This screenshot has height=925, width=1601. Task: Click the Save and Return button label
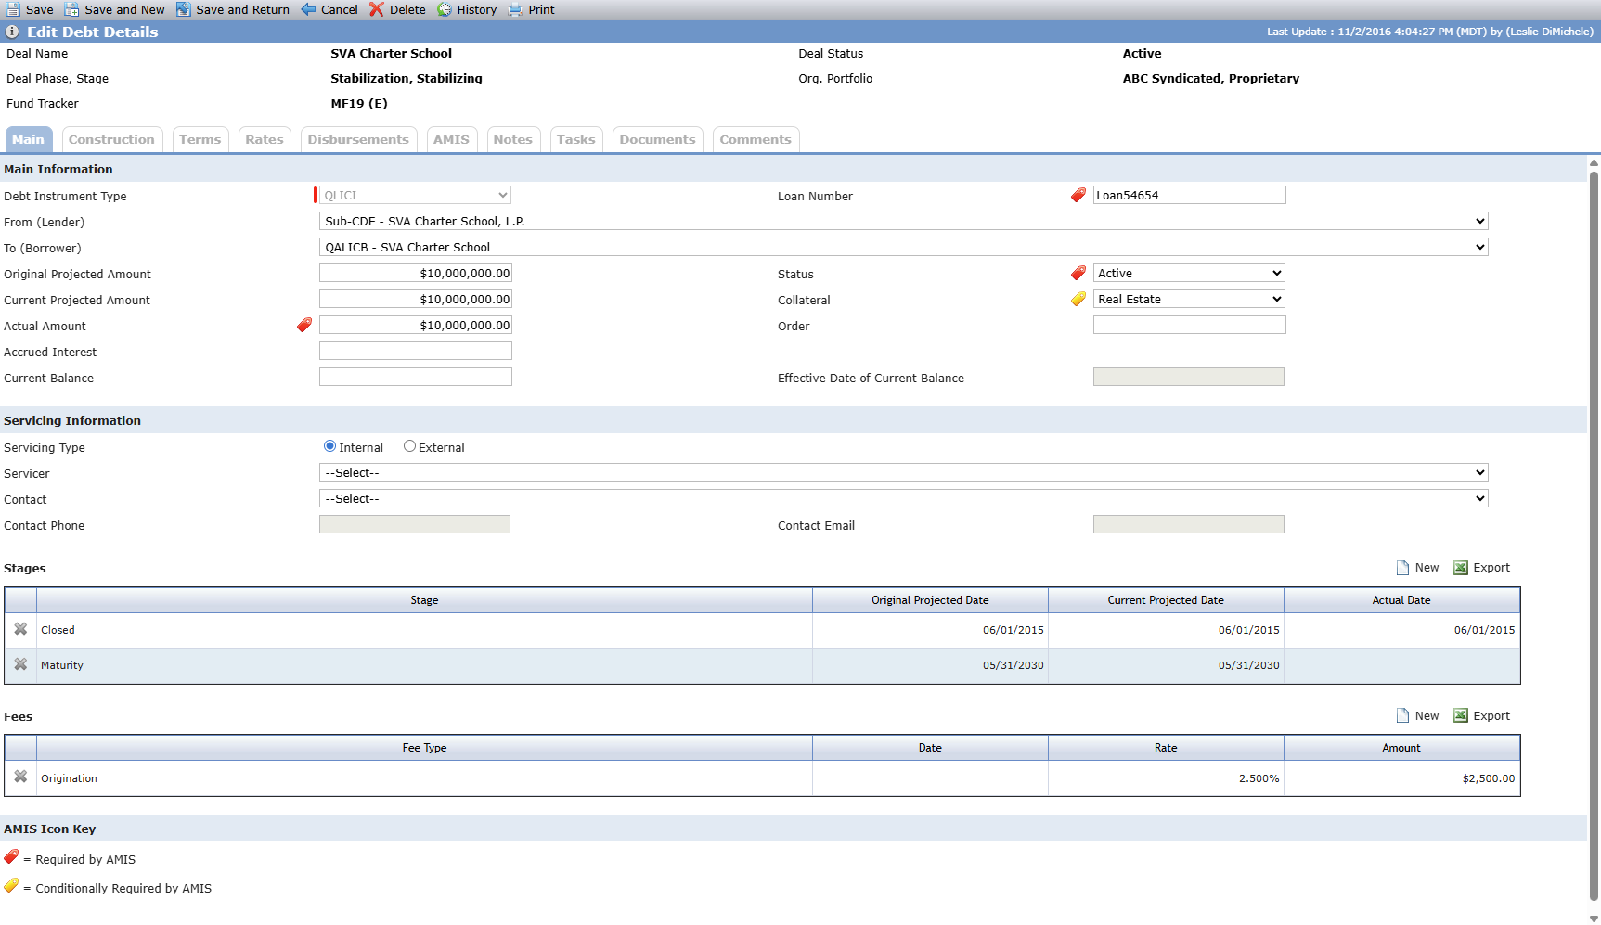(243, 10)
